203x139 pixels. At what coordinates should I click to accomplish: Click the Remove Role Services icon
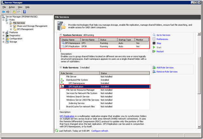pyautogui.click(x=154, y=71)
